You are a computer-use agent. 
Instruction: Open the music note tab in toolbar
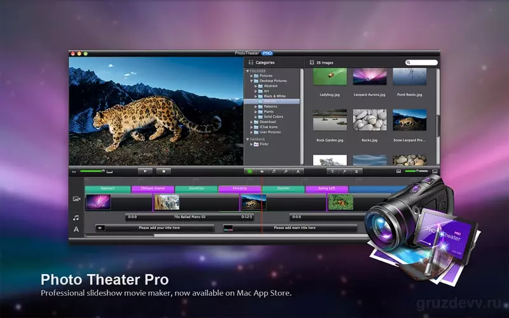point(274,171)
